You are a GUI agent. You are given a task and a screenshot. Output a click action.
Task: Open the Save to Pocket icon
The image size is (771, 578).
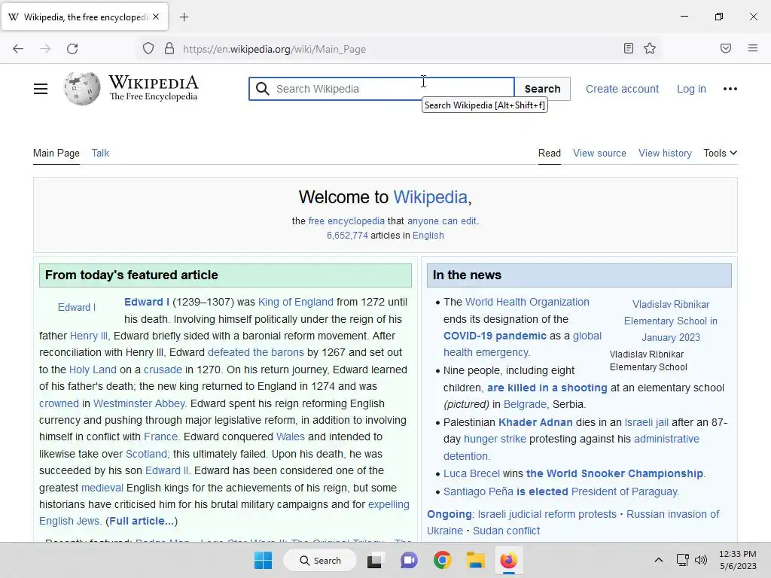(725, 48)
